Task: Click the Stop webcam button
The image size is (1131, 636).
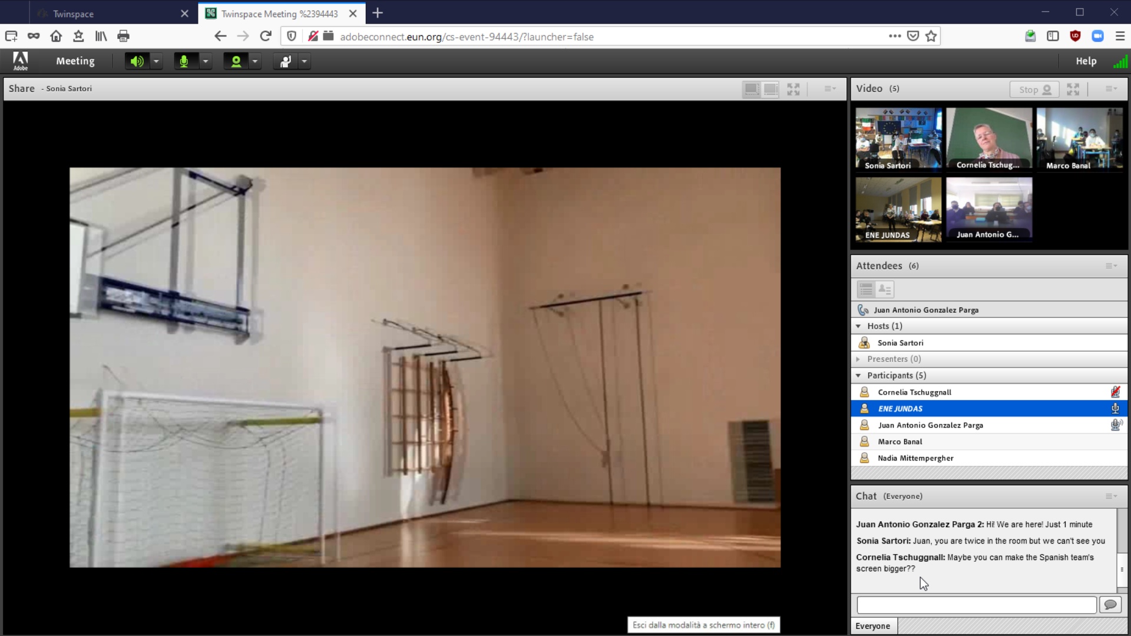Action: [1034, 90]
